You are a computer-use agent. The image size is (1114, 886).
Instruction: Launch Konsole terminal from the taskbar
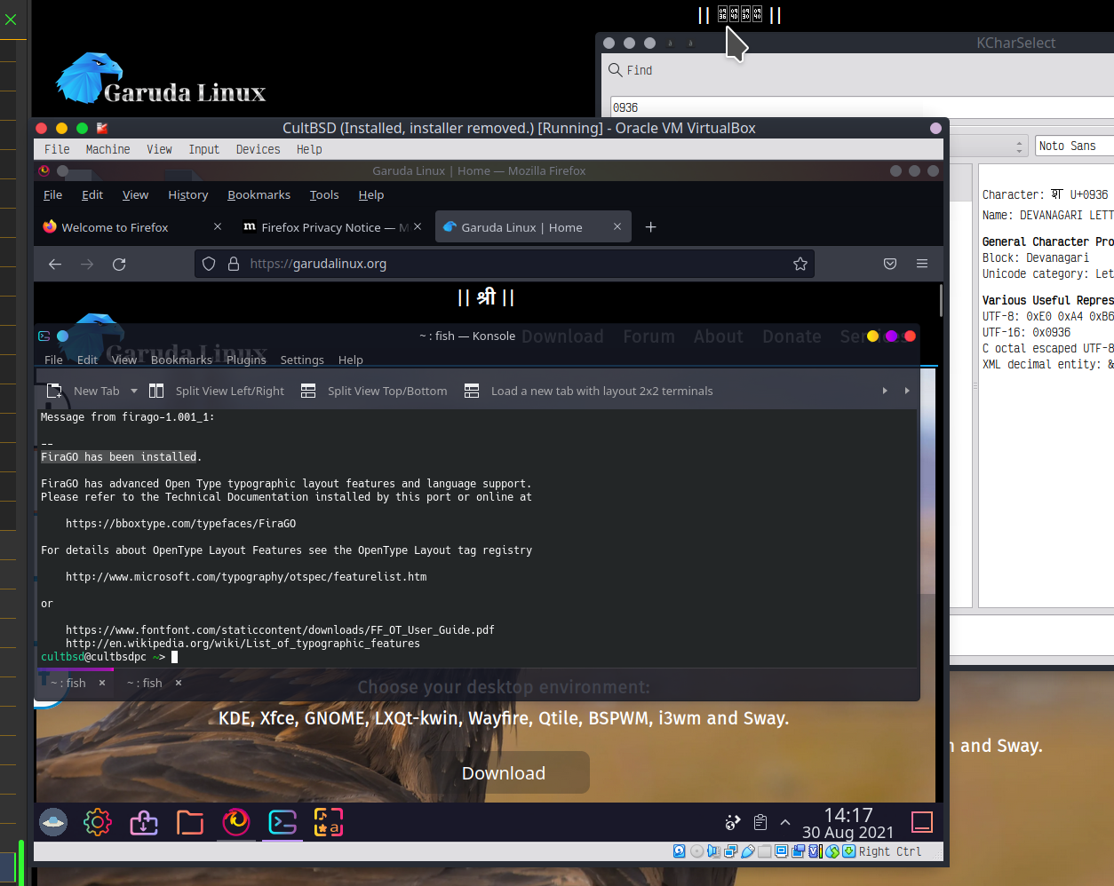click(282, 822)
